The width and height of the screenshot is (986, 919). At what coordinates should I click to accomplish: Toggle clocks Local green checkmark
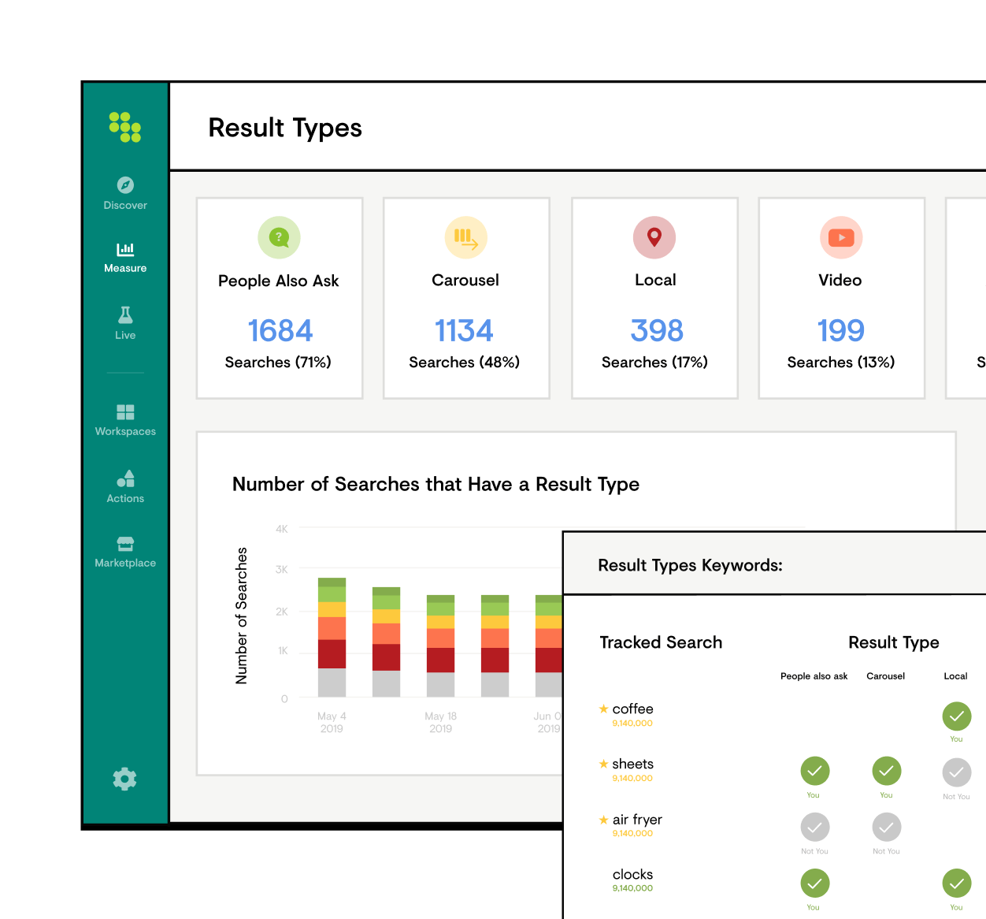(957, 884)
